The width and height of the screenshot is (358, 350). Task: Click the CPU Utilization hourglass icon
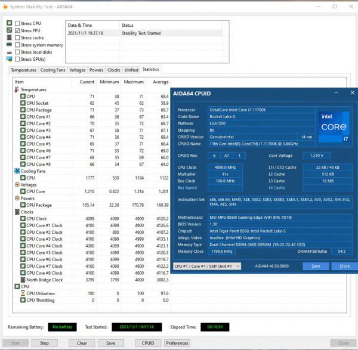click(x=23, y=293)
